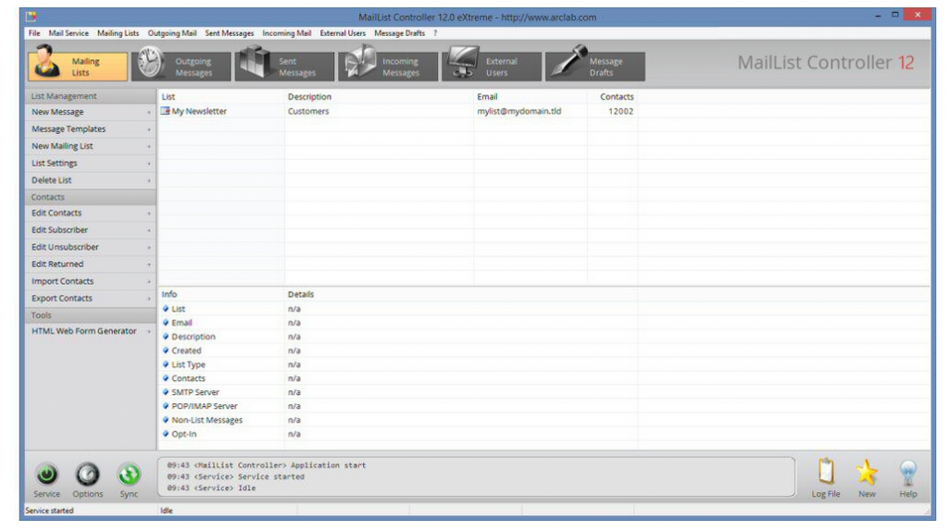948x530 pixels.
Task: Open the Outgoing Messages clock icon tab
Action: tap(146, 65)
